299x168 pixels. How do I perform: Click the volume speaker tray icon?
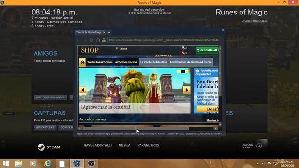click(x=263, y=163)
